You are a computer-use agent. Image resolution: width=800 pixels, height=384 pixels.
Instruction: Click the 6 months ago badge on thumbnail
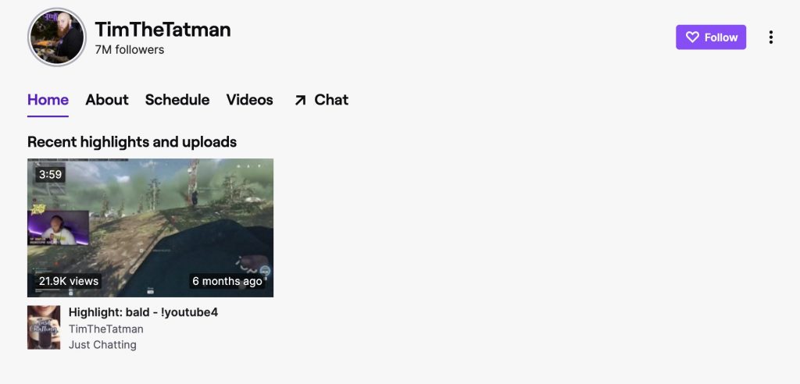pyautogui.click(x=227, y=281)
